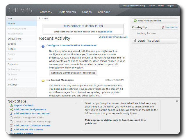The width and height of the screenshot is (186, 139).
Task: Open the Change Home Page Layout link
Action: click(113, 37)
